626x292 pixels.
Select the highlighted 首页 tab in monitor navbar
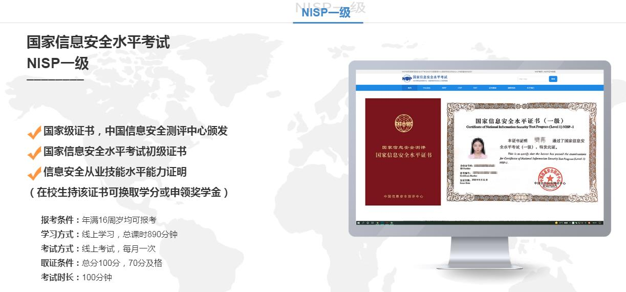pyautogui.click(x=409, y=88)
